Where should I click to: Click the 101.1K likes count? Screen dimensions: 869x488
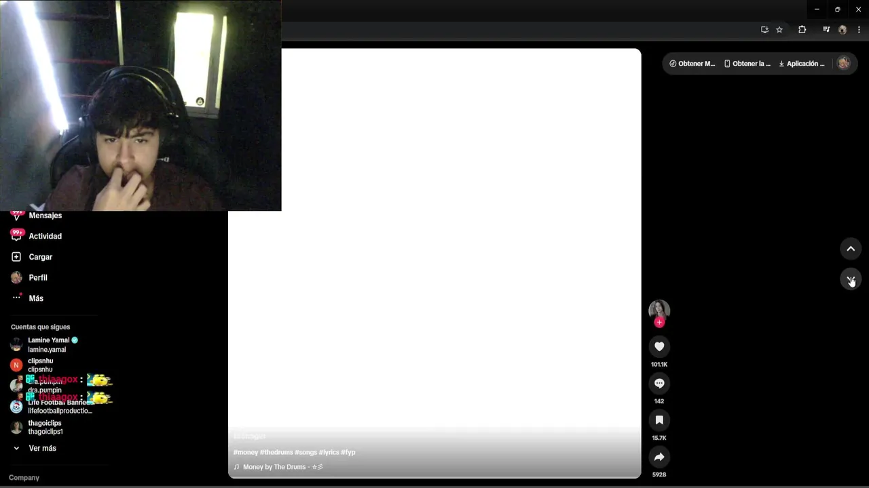pos(659,365)
